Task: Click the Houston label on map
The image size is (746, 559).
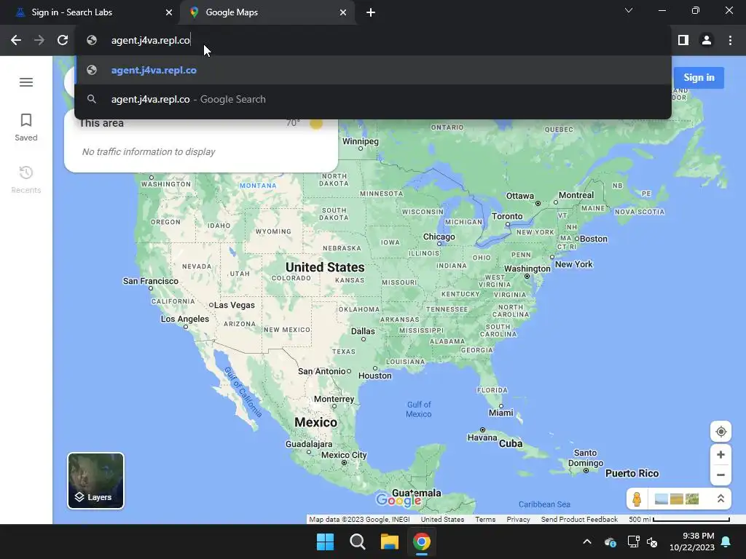Action: 375,376
